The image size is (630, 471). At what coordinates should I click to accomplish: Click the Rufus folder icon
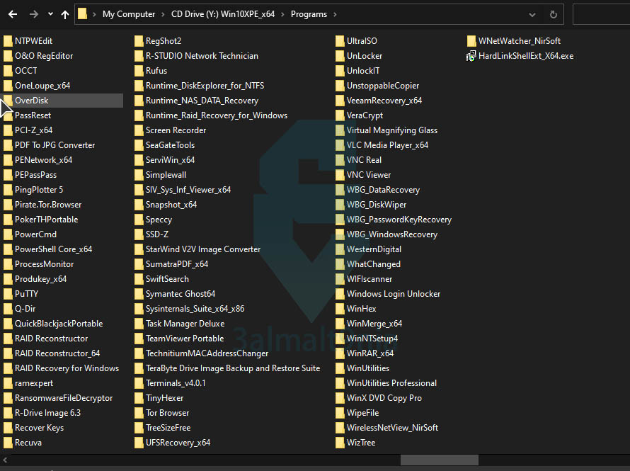pos(139,71)
